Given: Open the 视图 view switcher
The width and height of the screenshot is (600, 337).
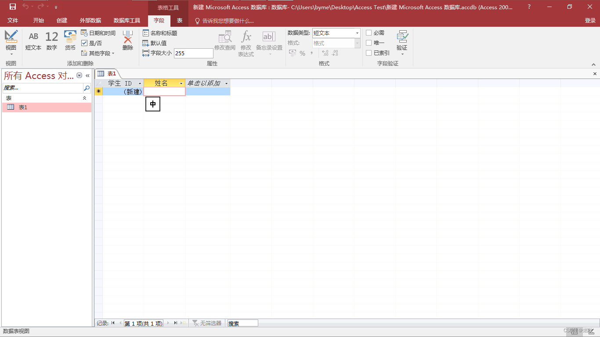Looking at the screenshot, I should tap(11, 43).
